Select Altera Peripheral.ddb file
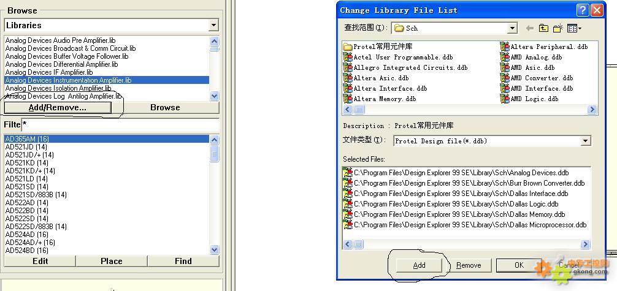 tap(544, 47)
